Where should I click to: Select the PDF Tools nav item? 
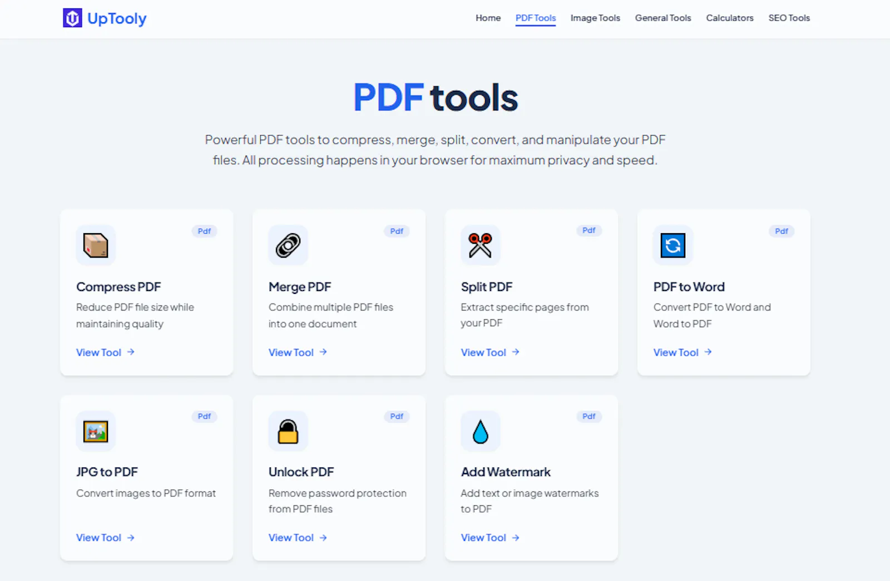click(x=536, y=18)
